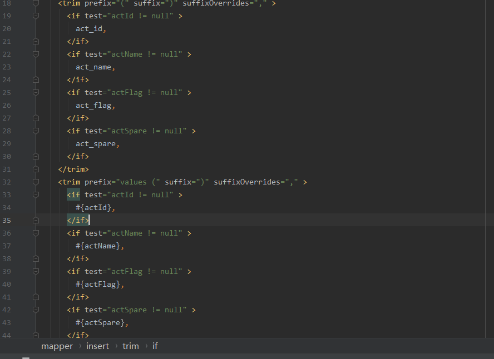The width and height of the screenshot is (494, 359).
Task: Select the if breadcrumb item
Action: pyautogui.click(x=155, y=346)
